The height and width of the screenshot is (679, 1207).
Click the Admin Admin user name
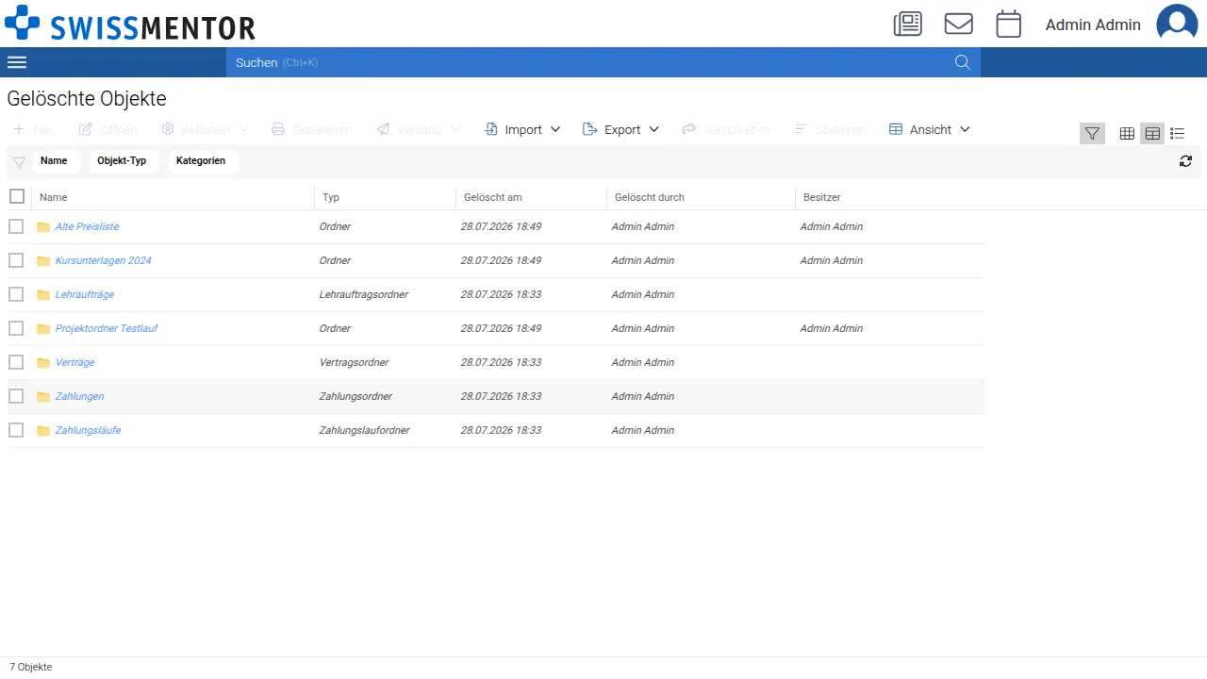(x=1093, y=25)
